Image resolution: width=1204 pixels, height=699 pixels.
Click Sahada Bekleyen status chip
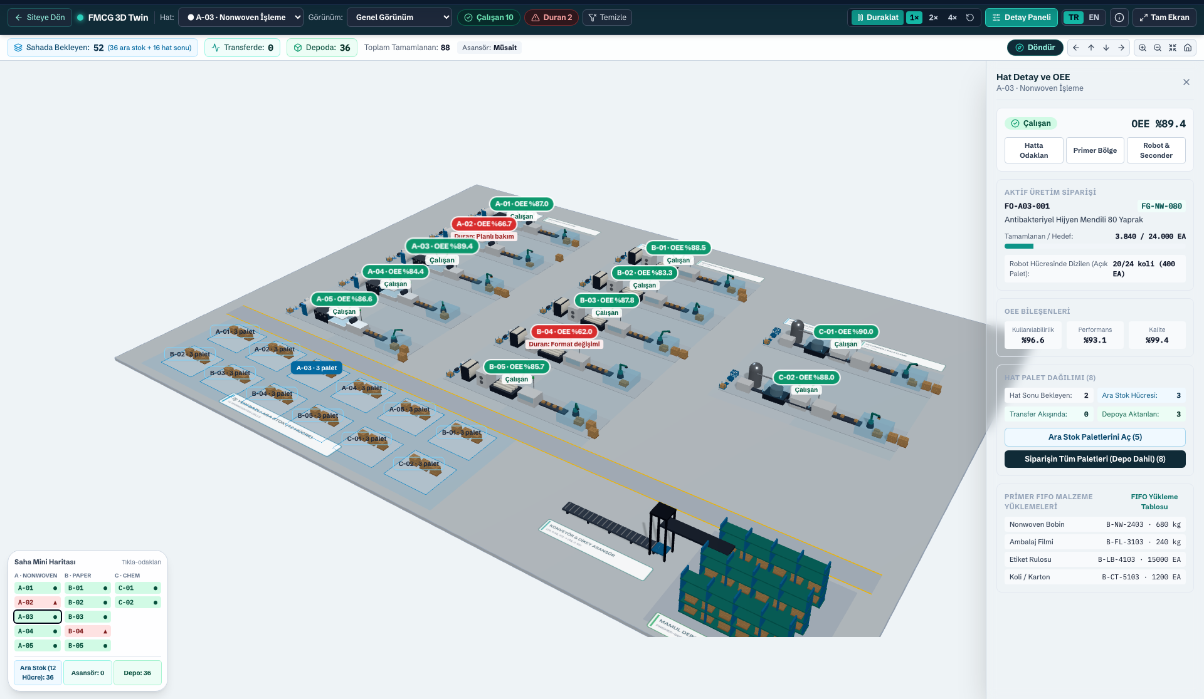[103, 48]
